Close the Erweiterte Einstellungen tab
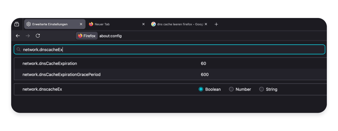Screen dimensions: 338x131 (x=81, y=24)
